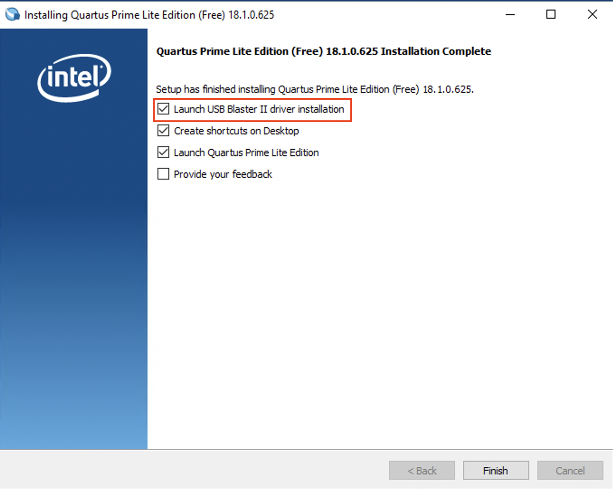Image resolution: width=613 pixels, height=489 pixels.
Task: Close the installer window with X
Action: pos(592,14)
